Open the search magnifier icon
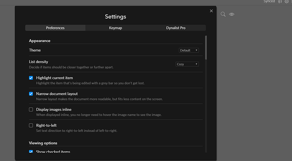 point(223,14)
